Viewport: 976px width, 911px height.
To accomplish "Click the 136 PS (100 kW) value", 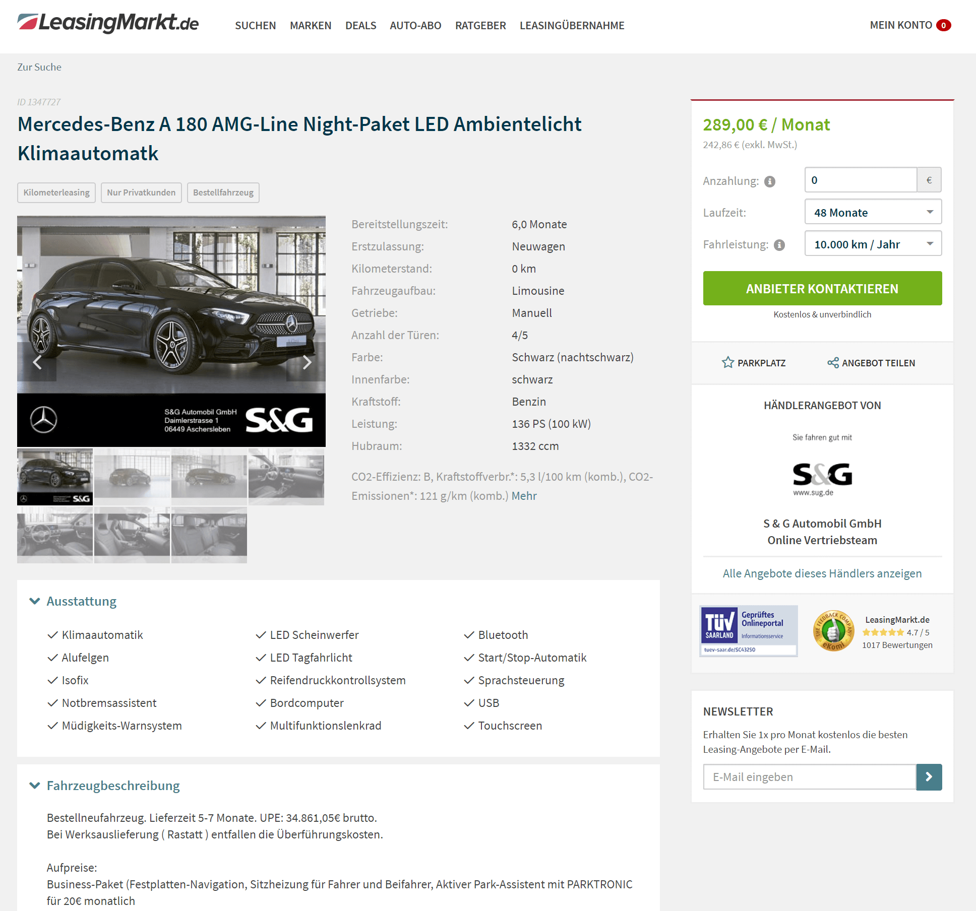I will (552, 424).
